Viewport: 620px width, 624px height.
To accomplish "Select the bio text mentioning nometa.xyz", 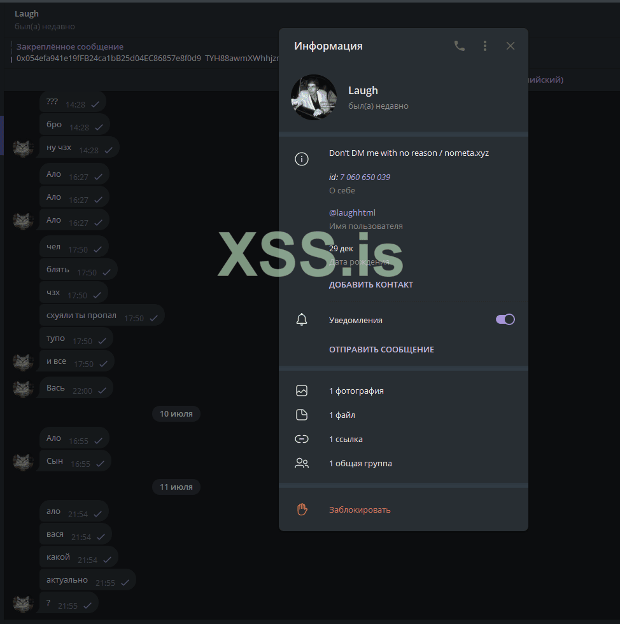I will pos(409,153).
